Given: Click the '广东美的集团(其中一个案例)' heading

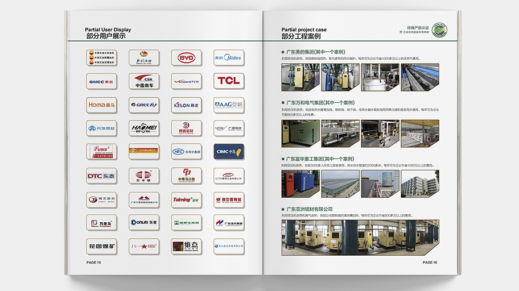Looking at the screenshot, I should tap(316, 52).
